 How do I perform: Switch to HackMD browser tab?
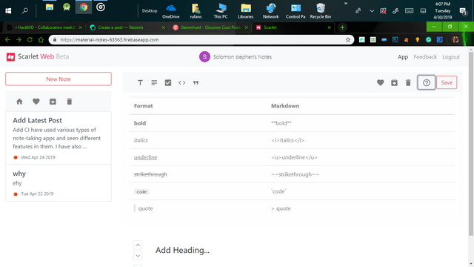[44, 27]
